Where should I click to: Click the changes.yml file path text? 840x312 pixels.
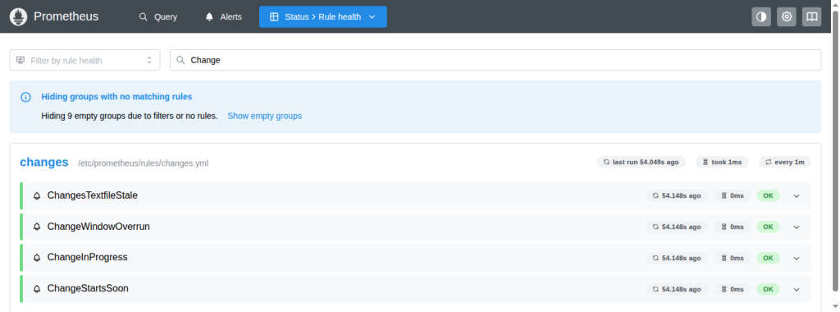click(143, 163)
